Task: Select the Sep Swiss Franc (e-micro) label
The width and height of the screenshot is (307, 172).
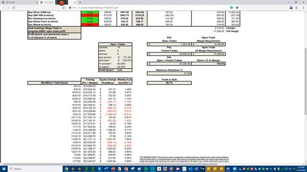Action: [43, 21]
